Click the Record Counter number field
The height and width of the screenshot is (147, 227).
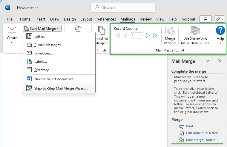136,36
